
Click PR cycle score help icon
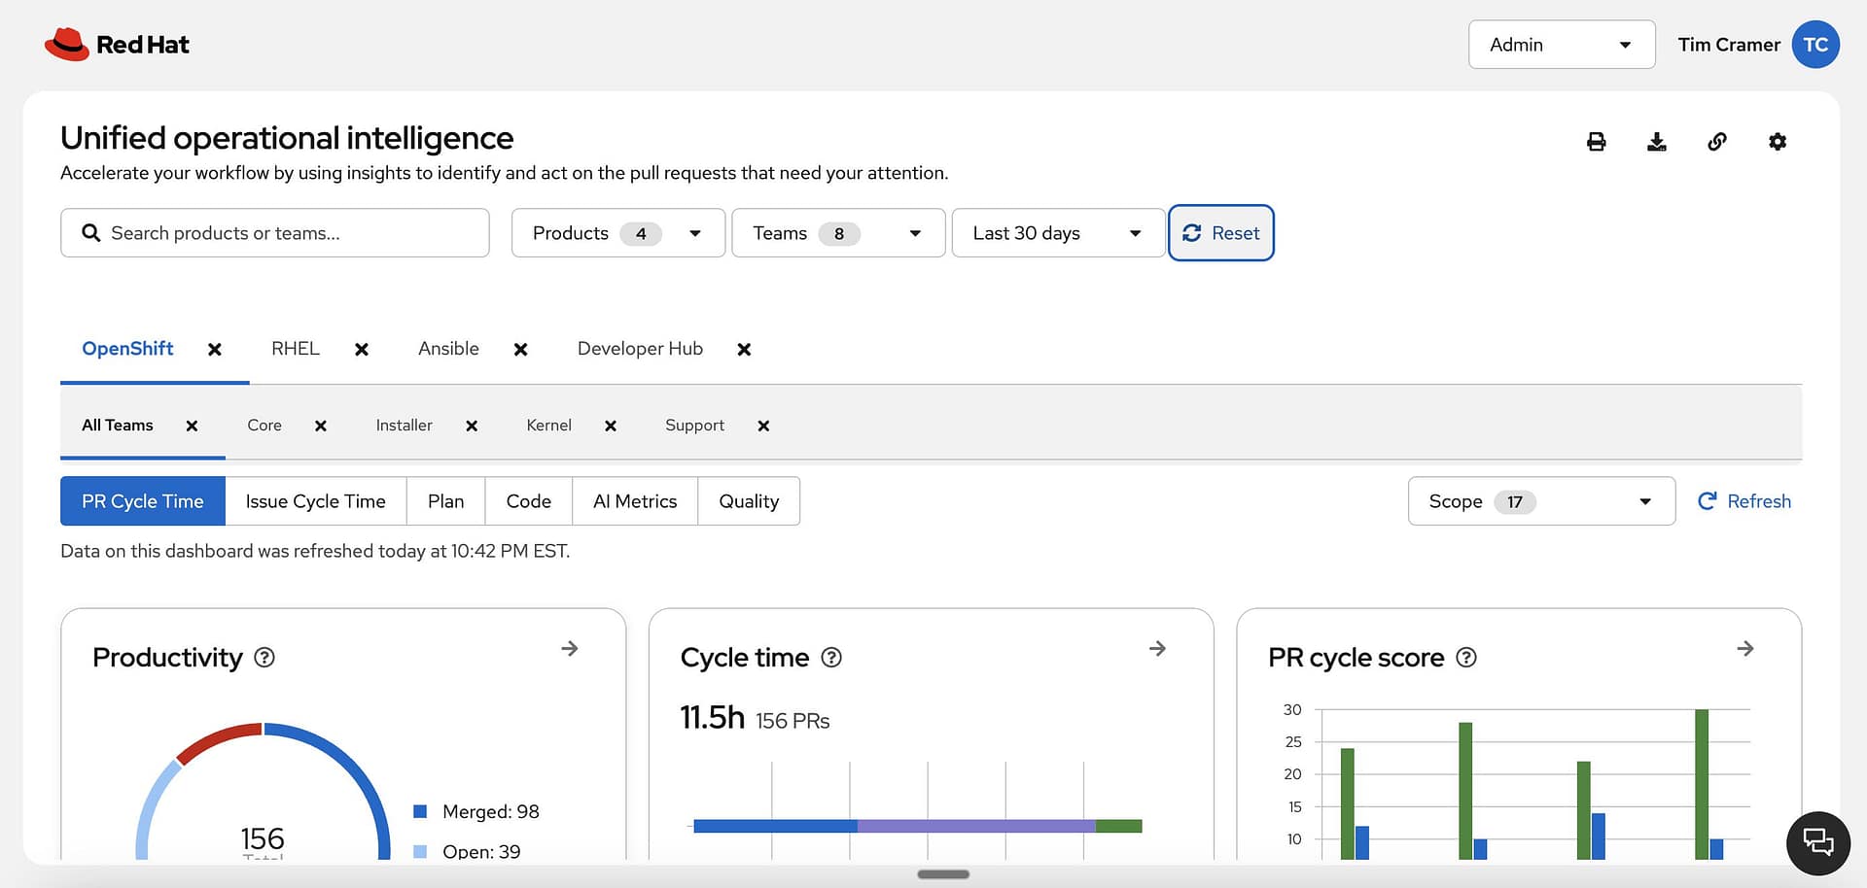(x=1466, y=658)
